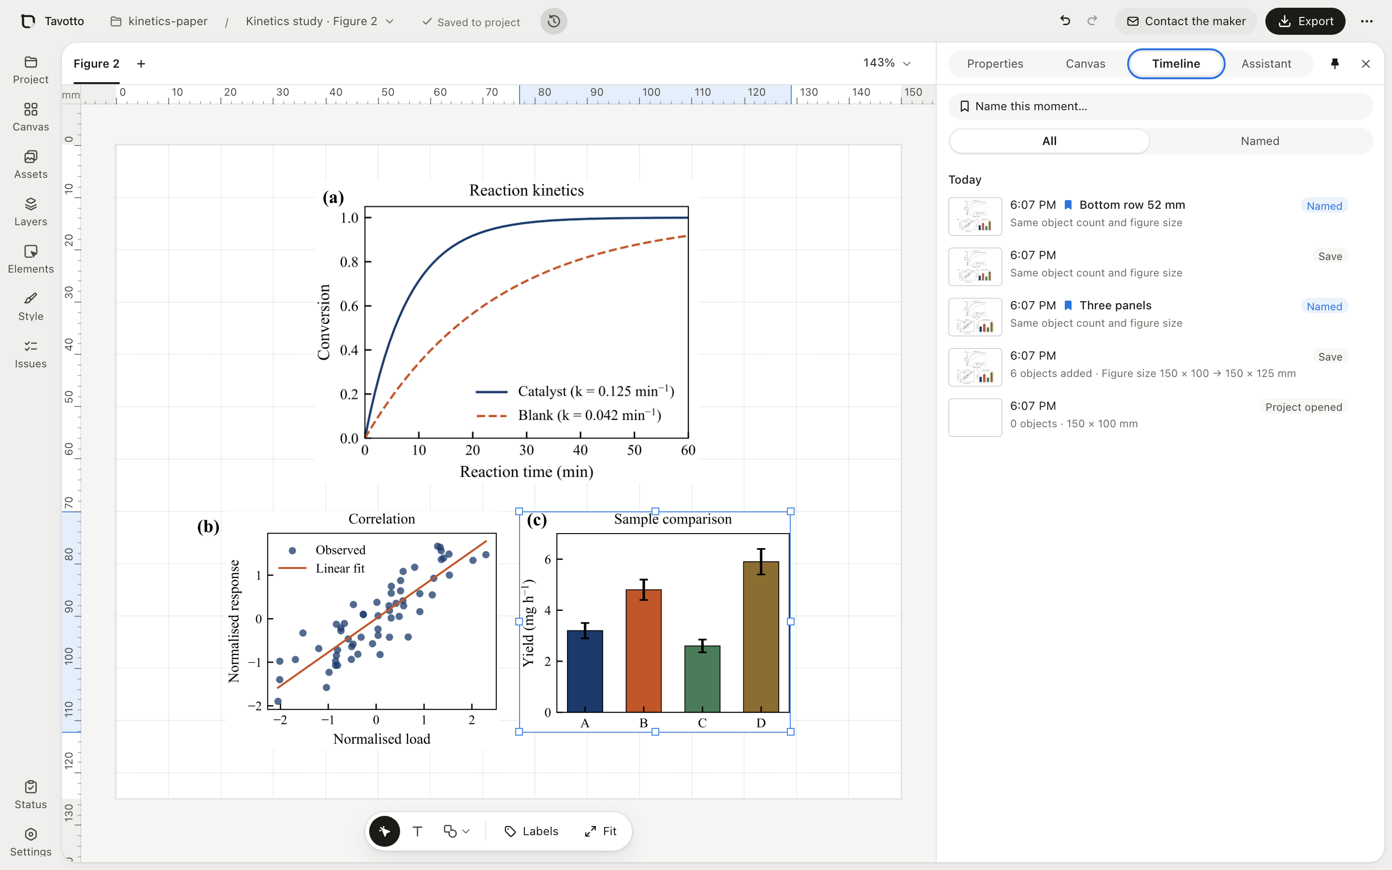Save the '6 objects added' timeline moment
The height and width of the screenshot is (870, 1392).
1330,357
